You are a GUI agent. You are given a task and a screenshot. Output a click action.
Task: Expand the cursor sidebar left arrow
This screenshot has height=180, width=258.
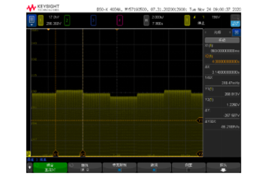206,32
